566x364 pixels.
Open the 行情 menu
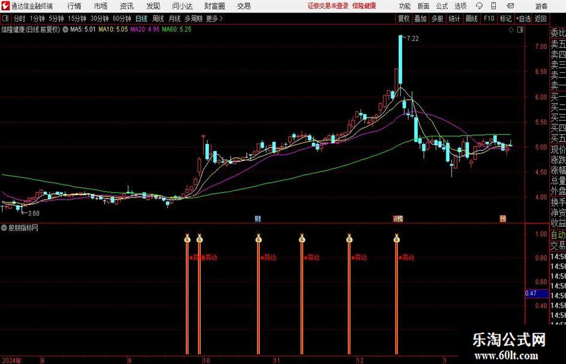tap(74, 6)
